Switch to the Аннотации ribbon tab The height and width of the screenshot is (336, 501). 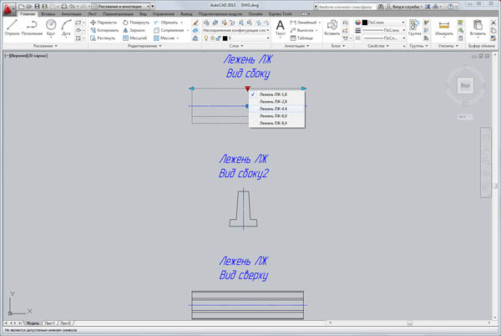[x=71, y=14]
